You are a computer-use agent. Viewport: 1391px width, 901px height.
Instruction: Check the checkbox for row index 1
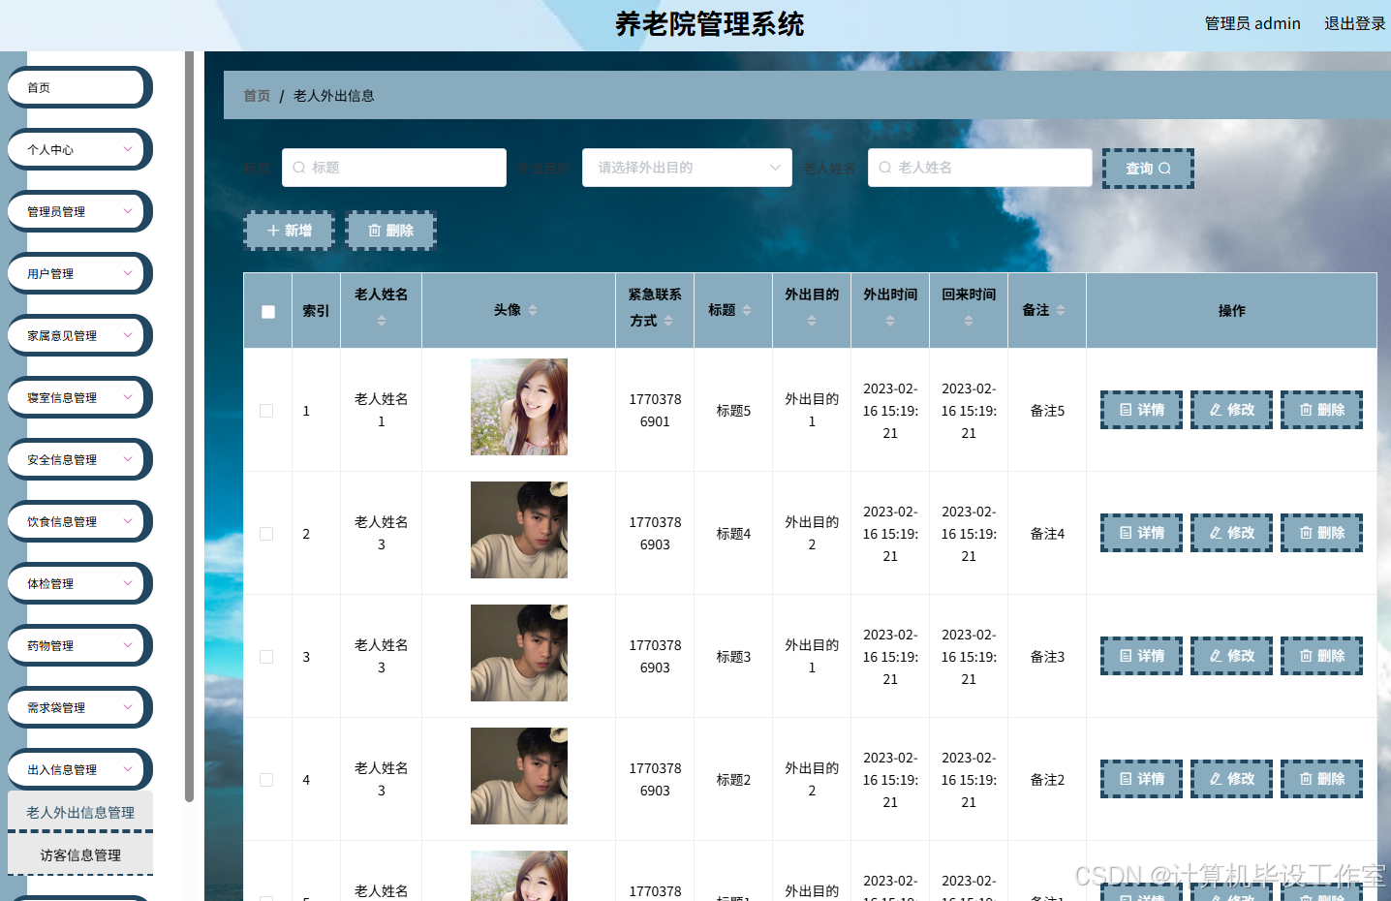point(266,411)
